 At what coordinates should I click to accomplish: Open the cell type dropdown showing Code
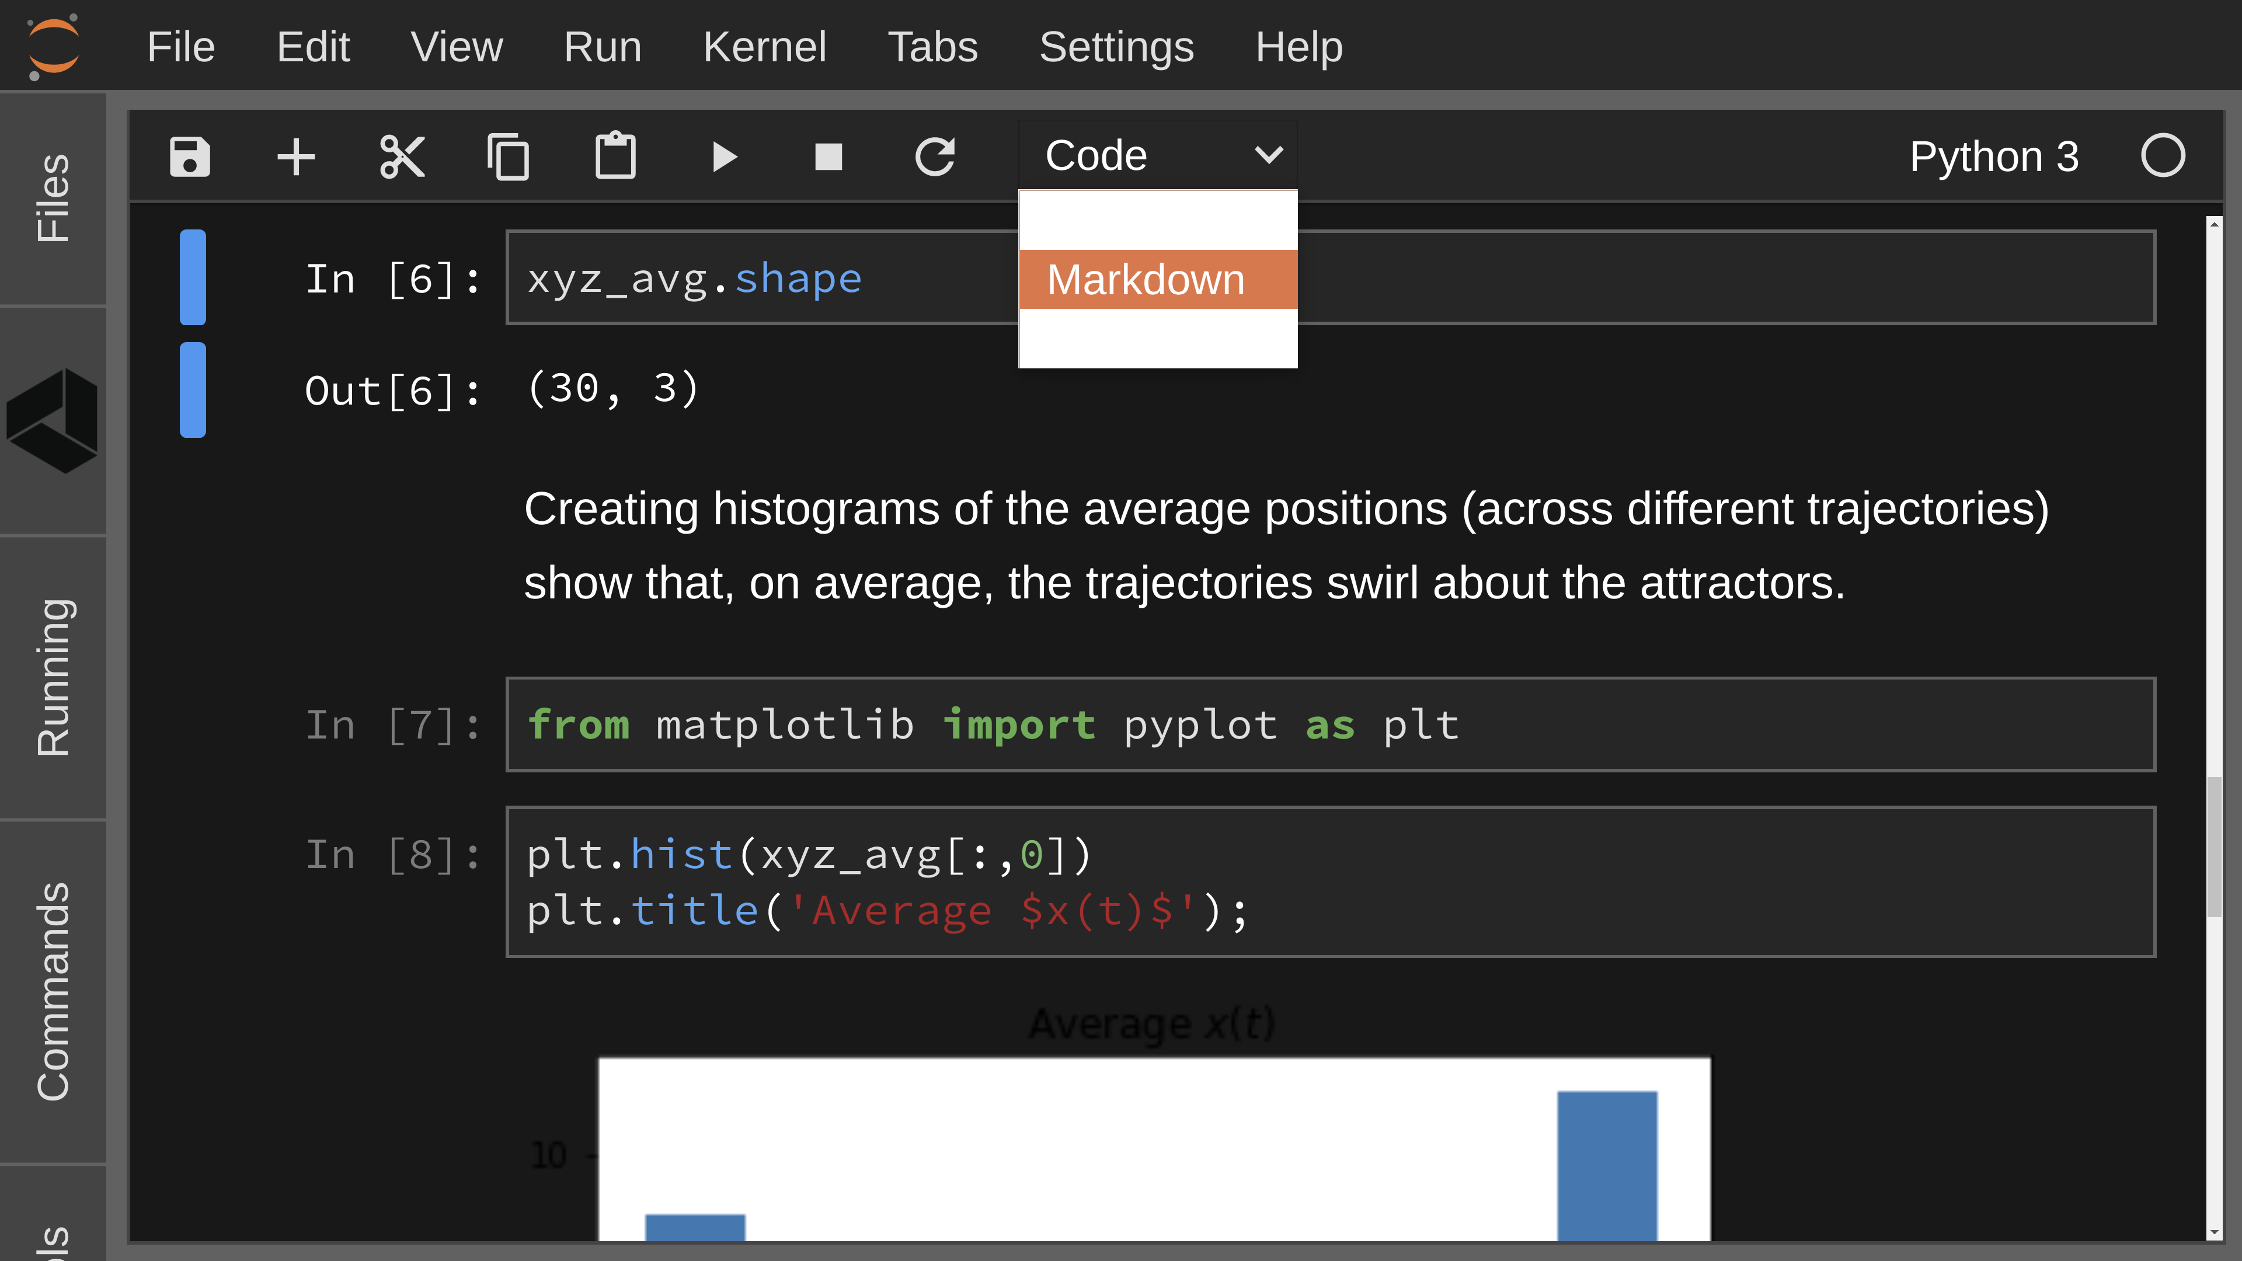pos(1158,154)
